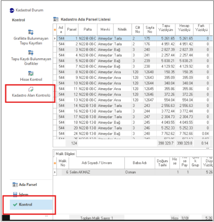This screenshot has height=222, width=214.
Task: Select parcel 8 row with Arsa type
Action: (x=122, y=72)
